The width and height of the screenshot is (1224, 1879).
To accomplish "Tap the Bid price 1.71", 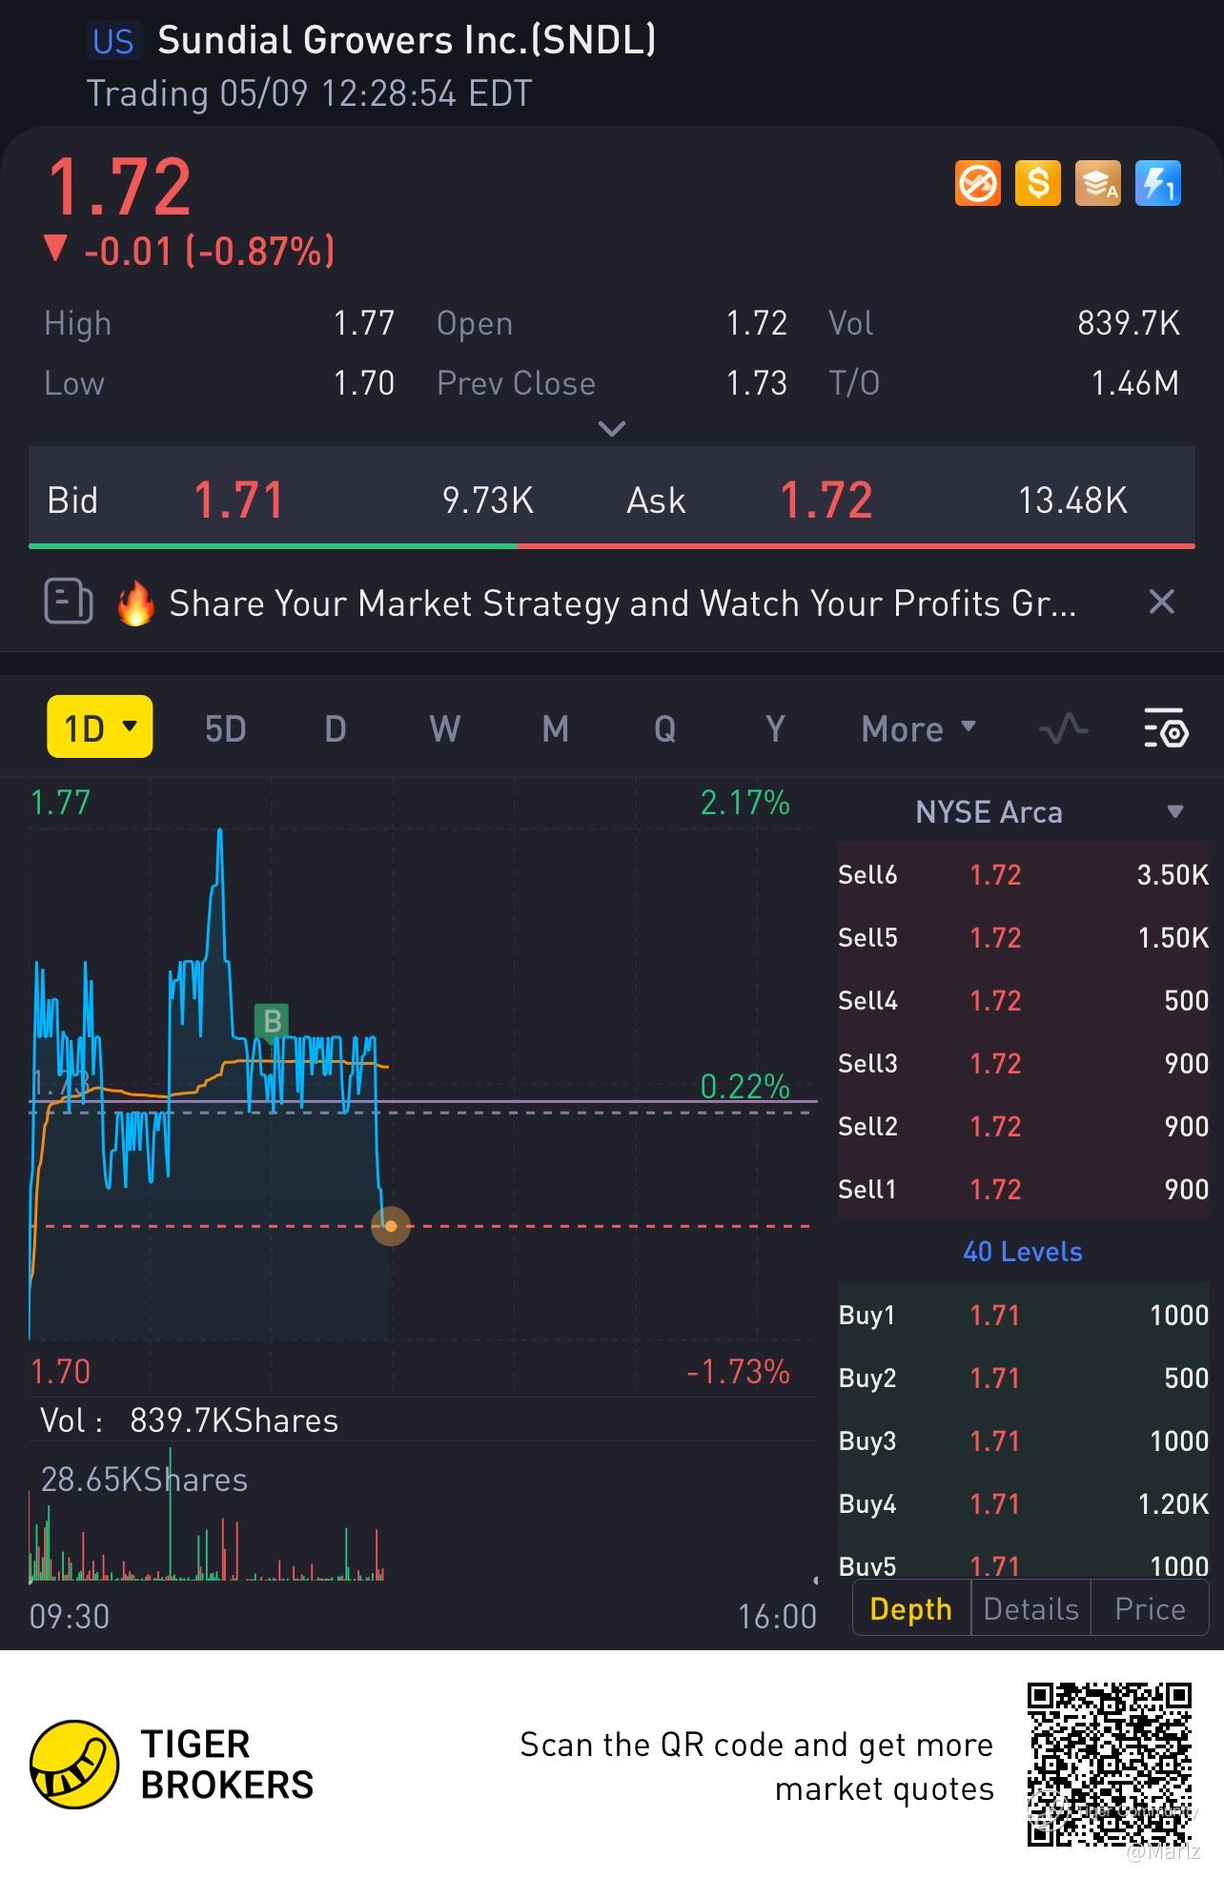I will tap(238, 500).
